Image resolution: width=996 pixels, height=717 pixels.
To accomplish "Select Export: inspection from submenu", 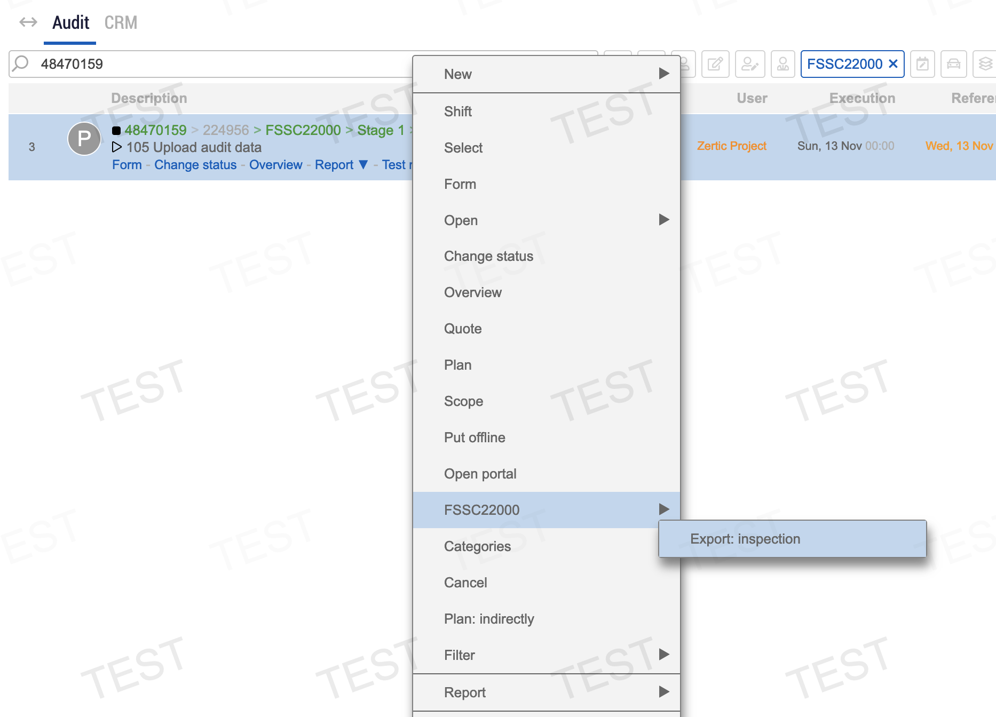I will (745, 539).
